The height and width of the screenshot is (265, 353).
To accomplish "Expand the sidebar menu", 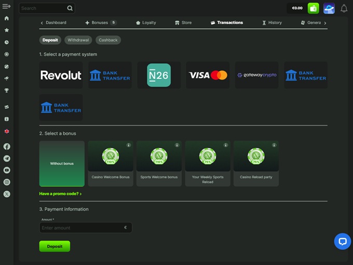I will point(7,6).
